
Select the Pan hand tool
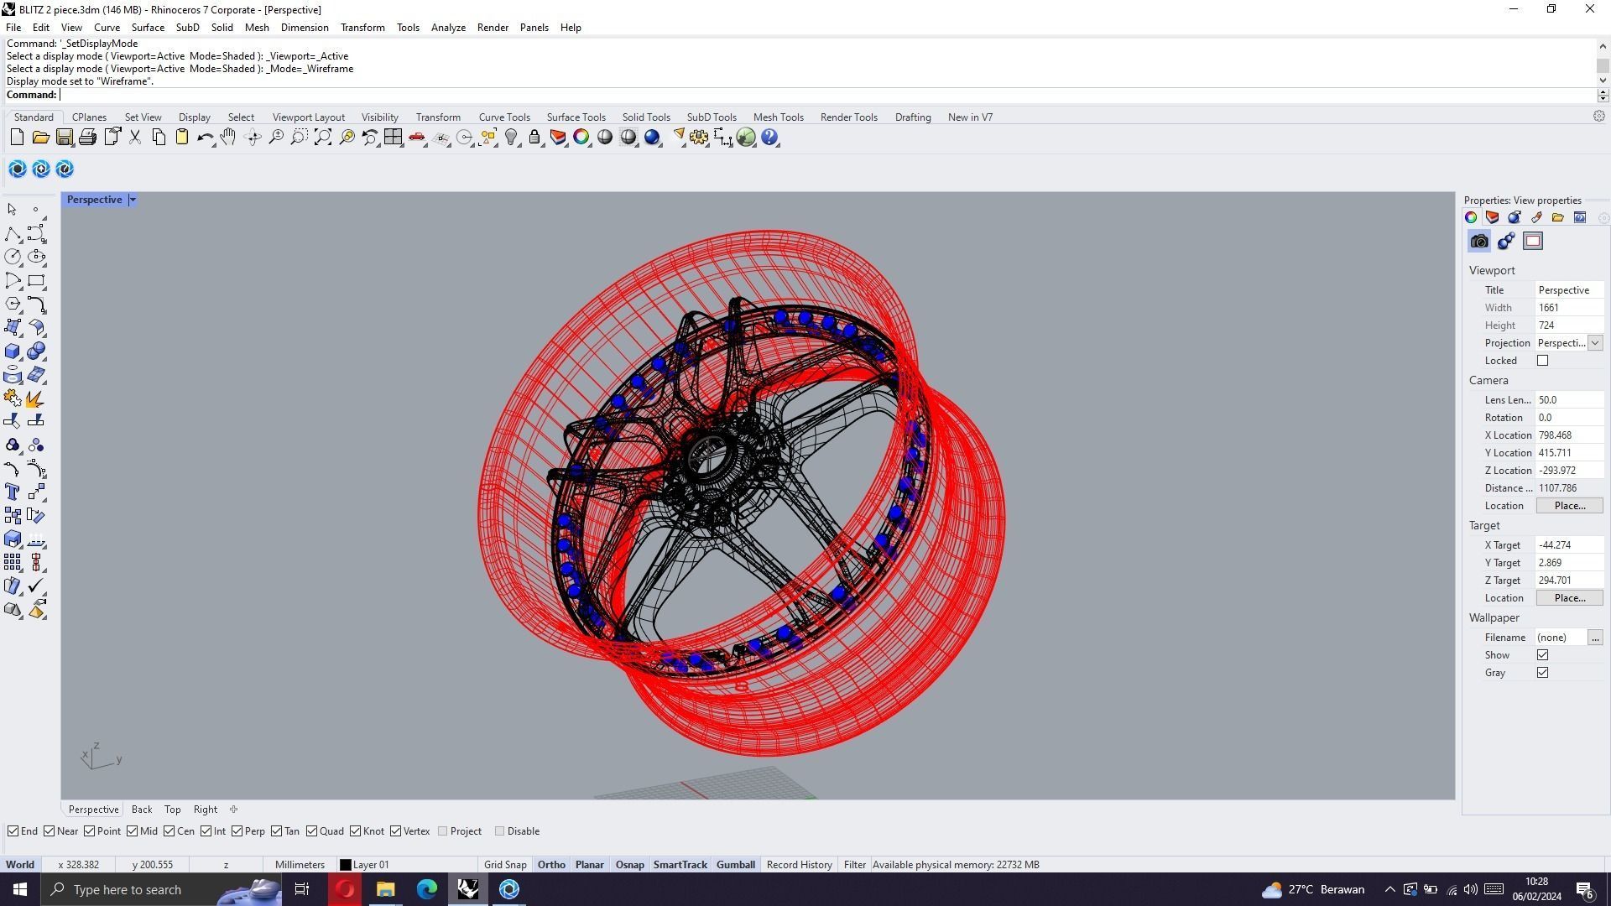click(228, 138)
